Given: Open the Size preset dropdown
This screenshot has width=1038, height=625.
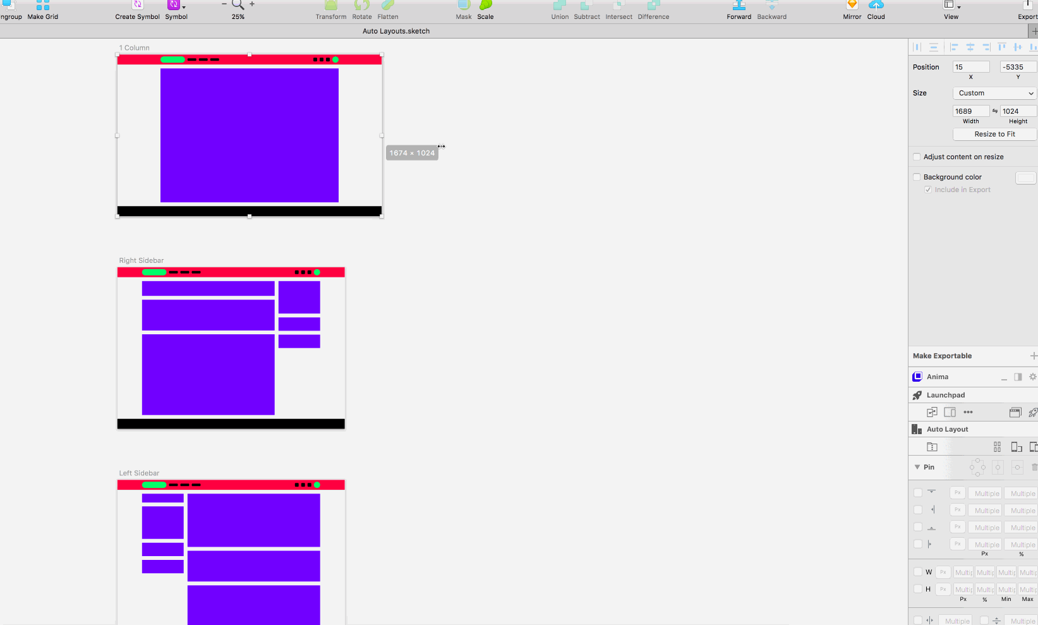Looking at the screenshot, I should 995,93.
